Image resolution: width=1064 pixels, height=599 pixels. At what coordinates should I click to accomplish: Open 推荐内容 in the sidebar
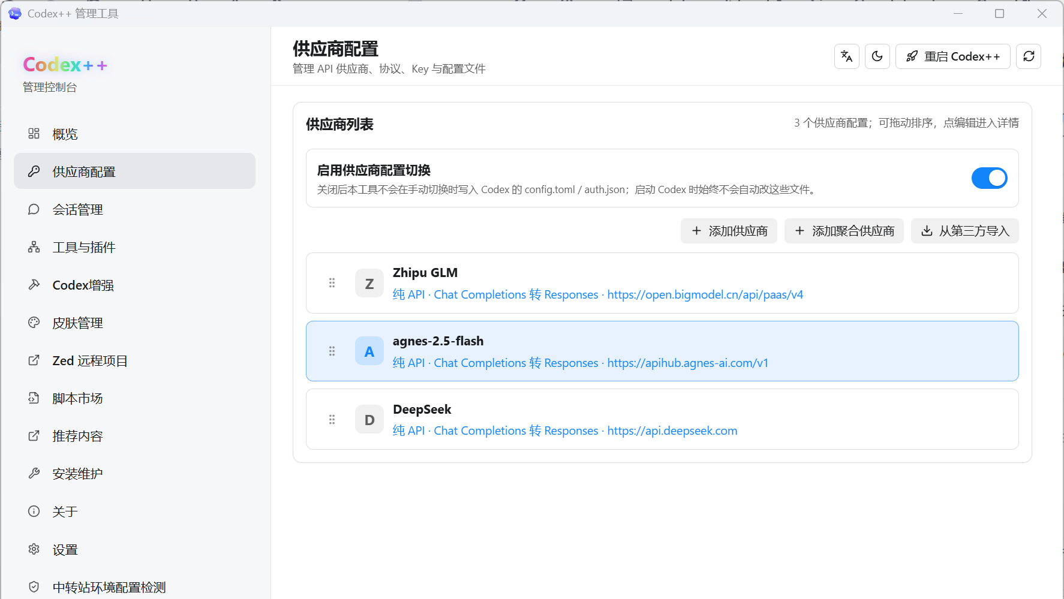pyautogui.click(x=134, y=436)
